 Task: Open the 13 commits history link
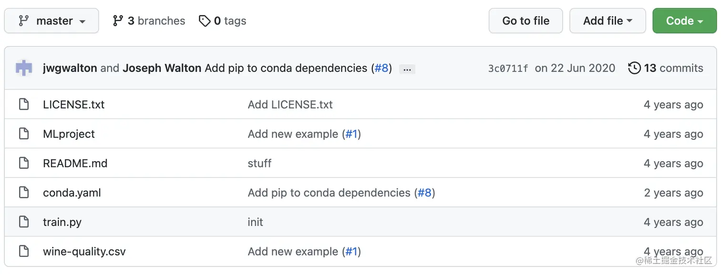tap(673, 68)
